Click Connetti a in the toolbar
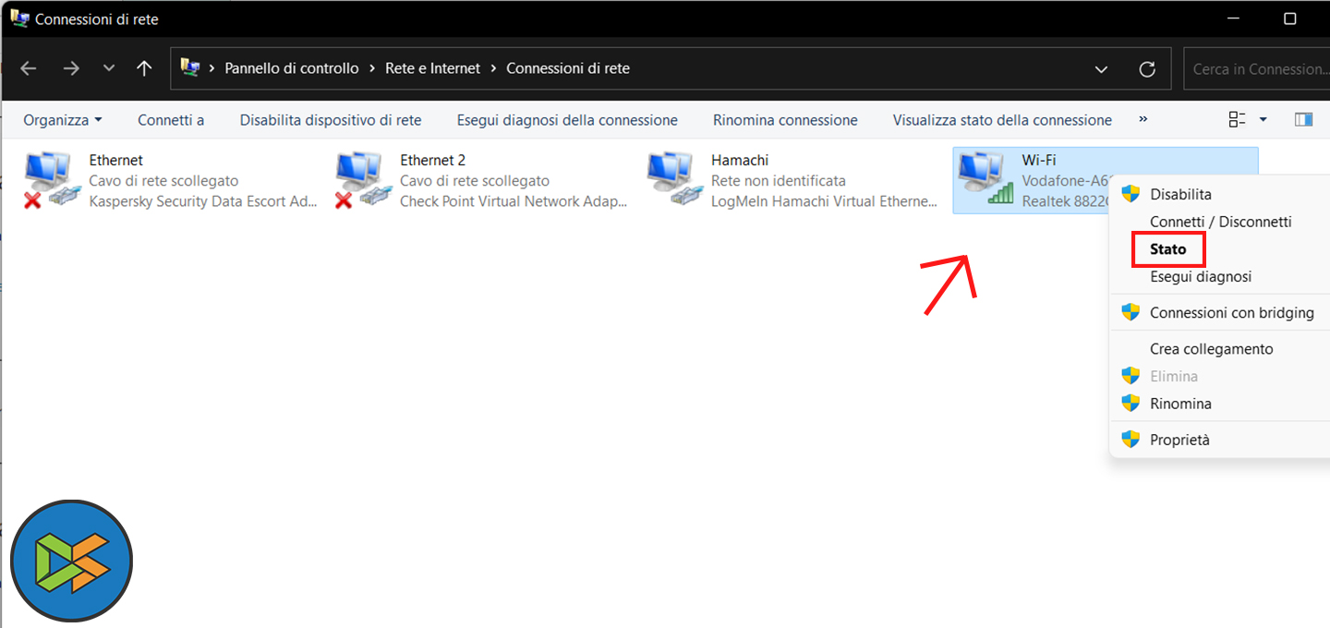Screen dimensions: 1330x628 [x=171, y=120]
